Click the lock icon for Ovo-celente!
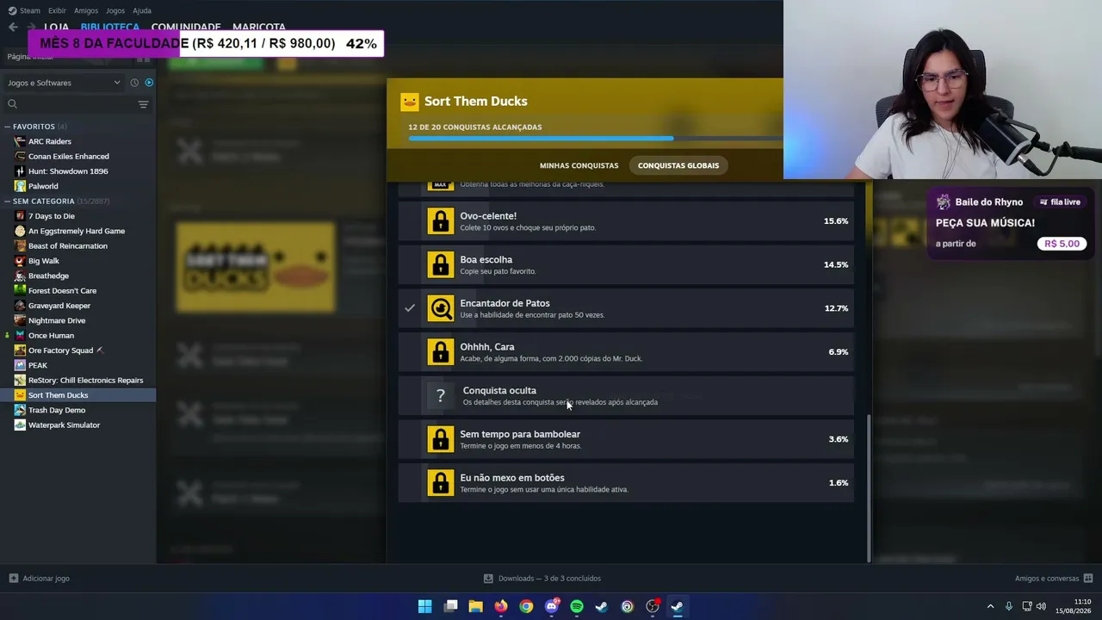The height and width of the screenshot is (620, 1102). point(441,221)
